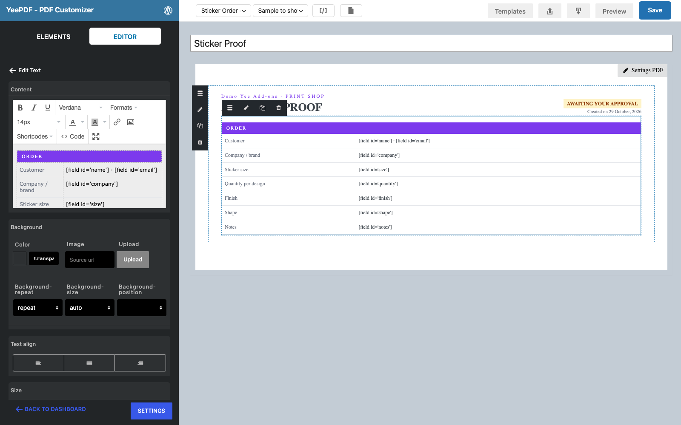This screenshot has width=681, height=425.
Task: Click the floating toolbar pencil edit icon
Action: point(246,108)
